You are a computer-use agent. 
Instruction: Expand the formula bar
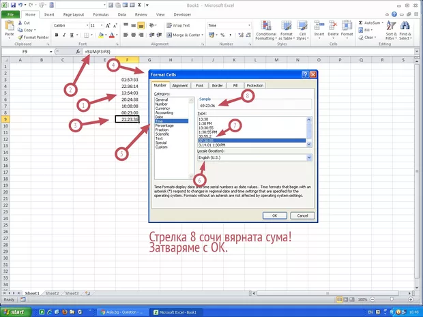[417, 52]
